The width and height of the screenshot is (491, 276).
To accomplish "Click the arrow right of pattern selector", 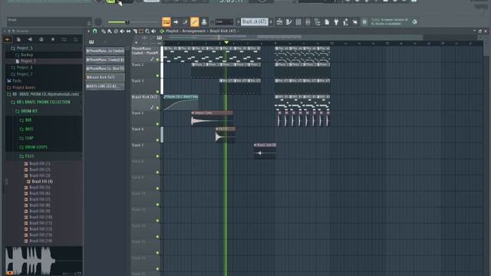I will point(271,22).
